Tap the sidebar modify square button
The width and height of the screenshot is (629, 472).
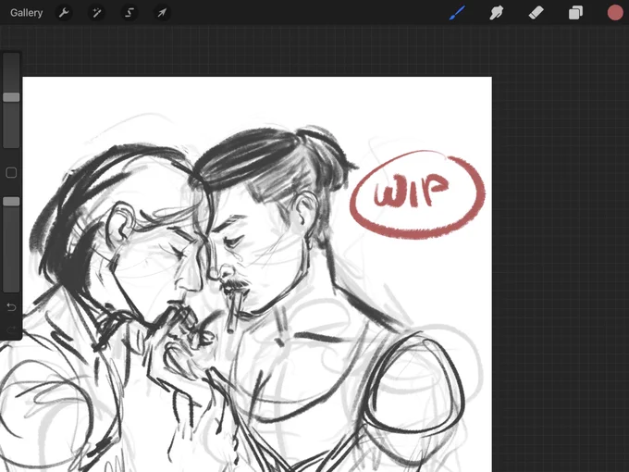click(x=11, y=173)
